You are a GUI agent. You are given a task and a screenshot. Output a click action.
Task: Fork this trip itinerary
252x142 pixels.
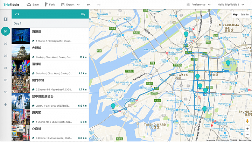pos(50,5)
